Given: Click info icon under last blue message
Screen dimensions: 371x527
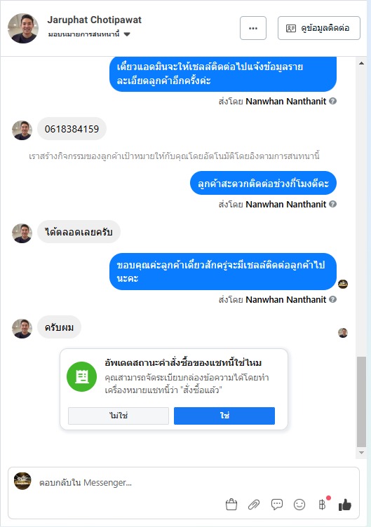Looking at the screenshot, I should click(x=332, y=299).
